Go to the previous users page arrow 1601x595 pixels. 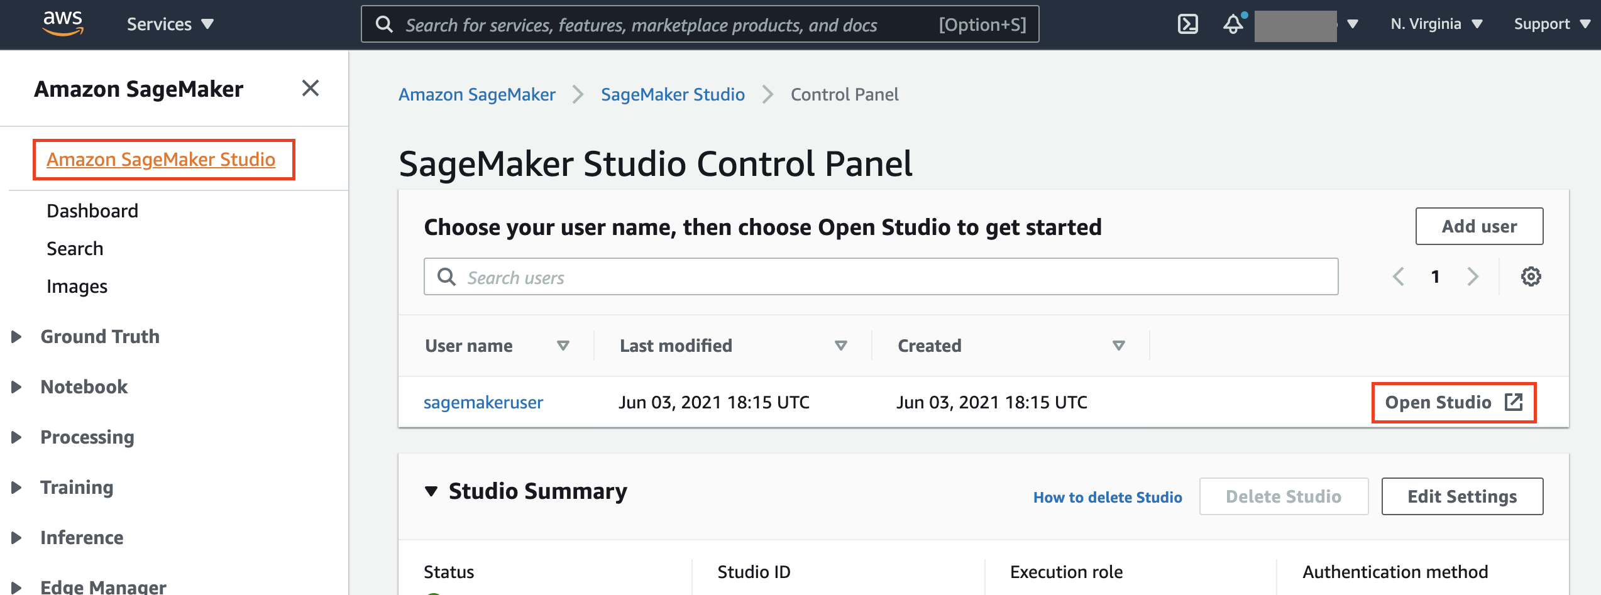point(1399,276)
